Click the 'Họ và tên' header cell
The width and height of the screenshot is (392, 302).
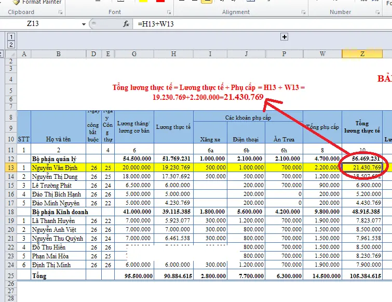(x=59, y=127)
